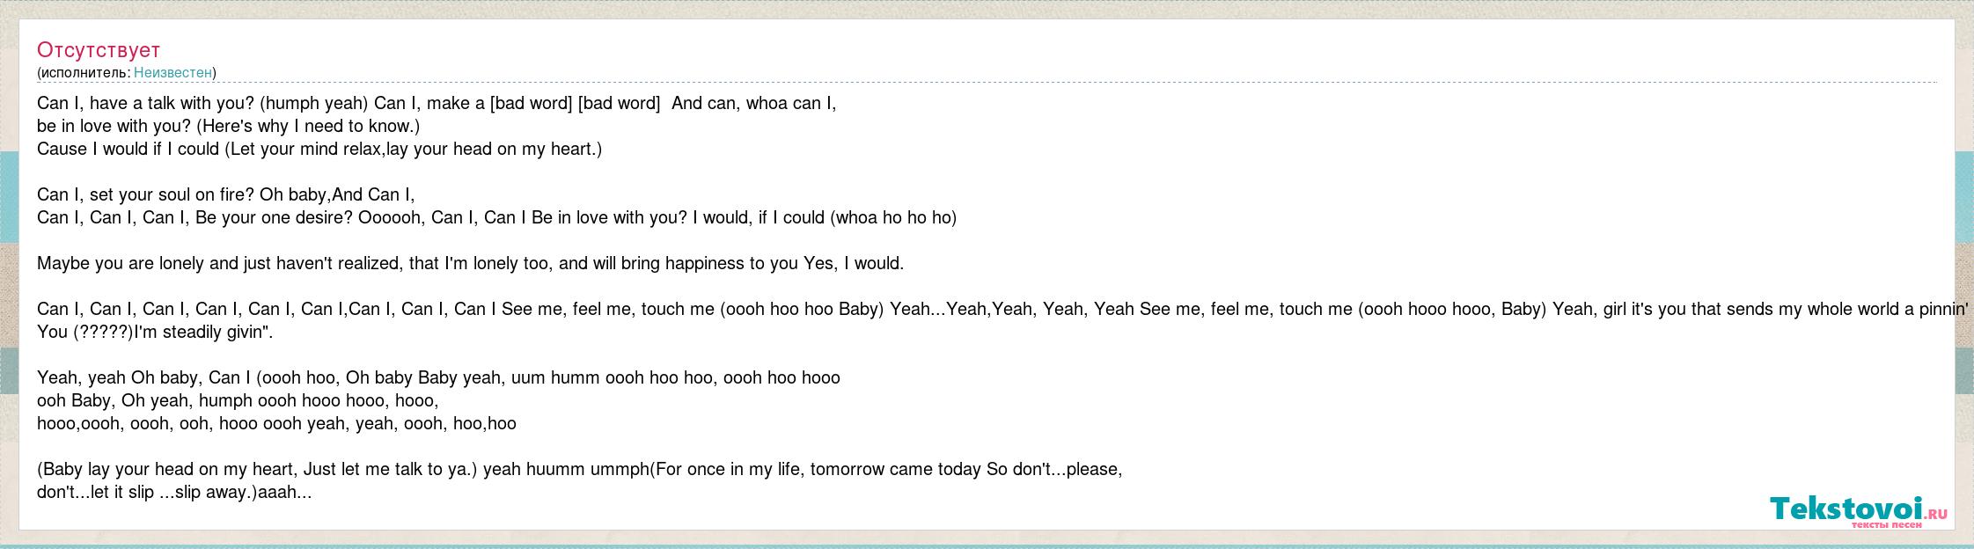
Task: Select the "Baby lay your head on my heart" line
Action: 580,469
